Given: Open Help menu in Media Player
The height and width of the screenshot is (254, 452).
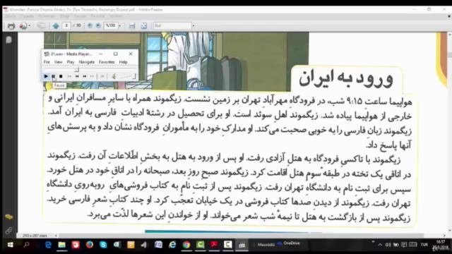Looking at the screenshot, I should [x=123, y=62].
